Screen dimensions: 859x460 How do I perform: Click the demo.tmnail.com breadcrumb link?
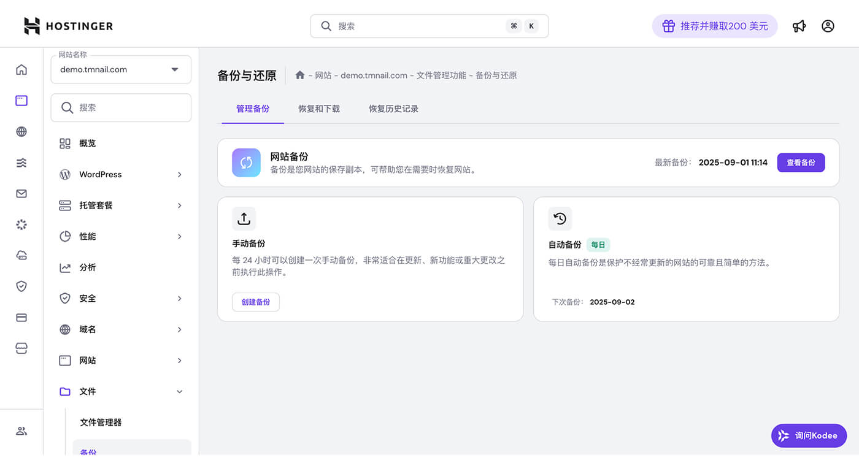(374, 75)
